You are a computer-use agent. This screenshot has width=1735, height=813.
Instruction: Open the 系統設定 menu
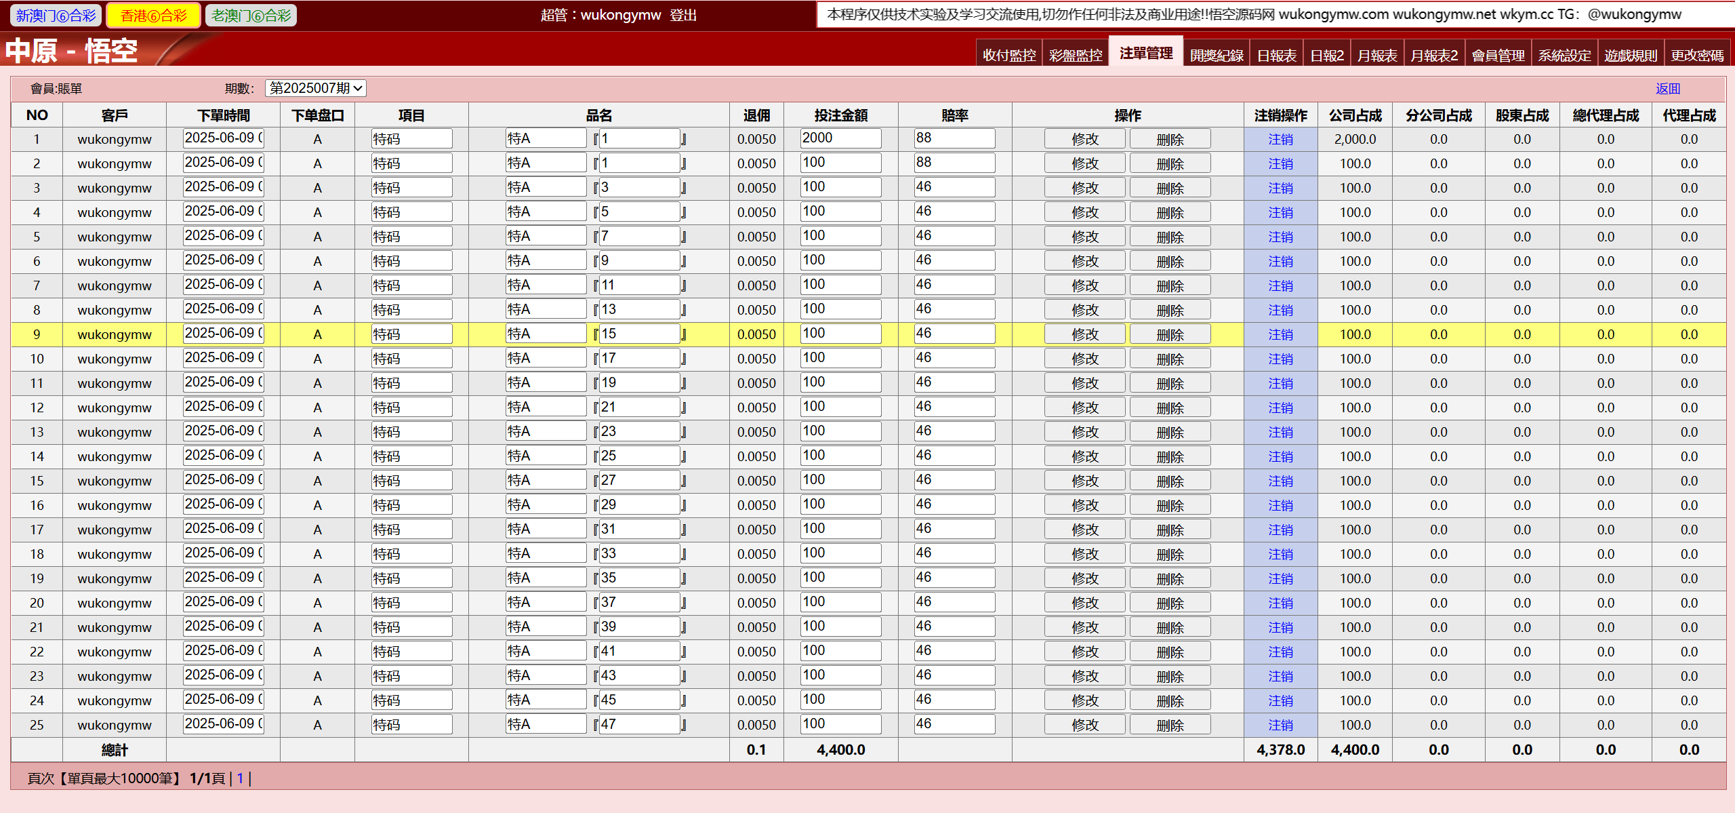point(1564,55)
